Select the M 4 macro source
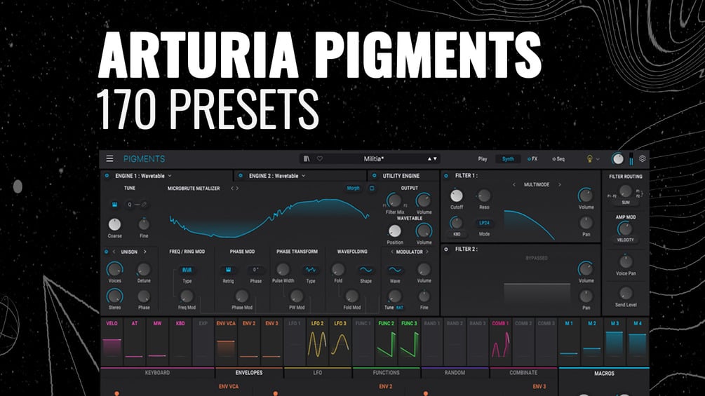This screenshot has height=396, width=705. pos(638,341)
